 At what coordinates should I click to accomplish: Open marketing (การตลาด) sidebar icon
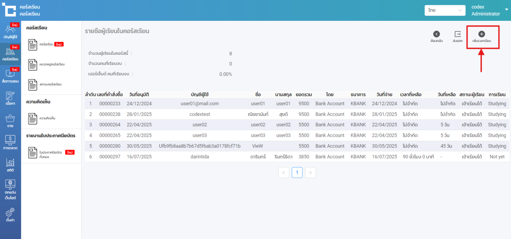[x=10, y=143]
